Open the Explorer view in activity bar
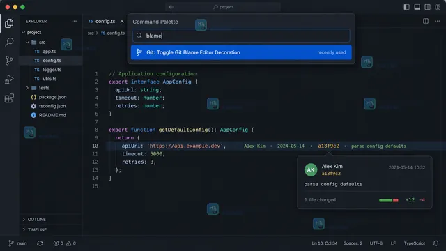446x251 pixels. point(9,23)
